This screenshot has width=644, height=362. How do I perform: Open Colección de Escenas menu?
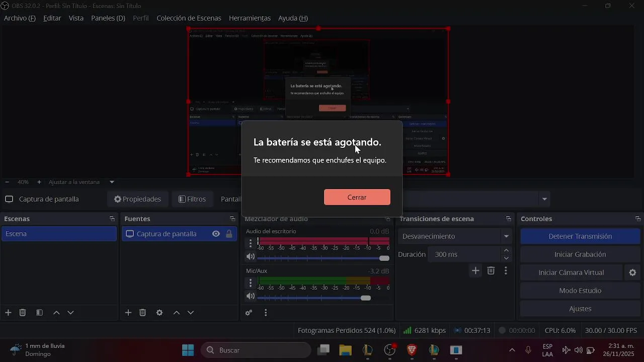[189, 18]
